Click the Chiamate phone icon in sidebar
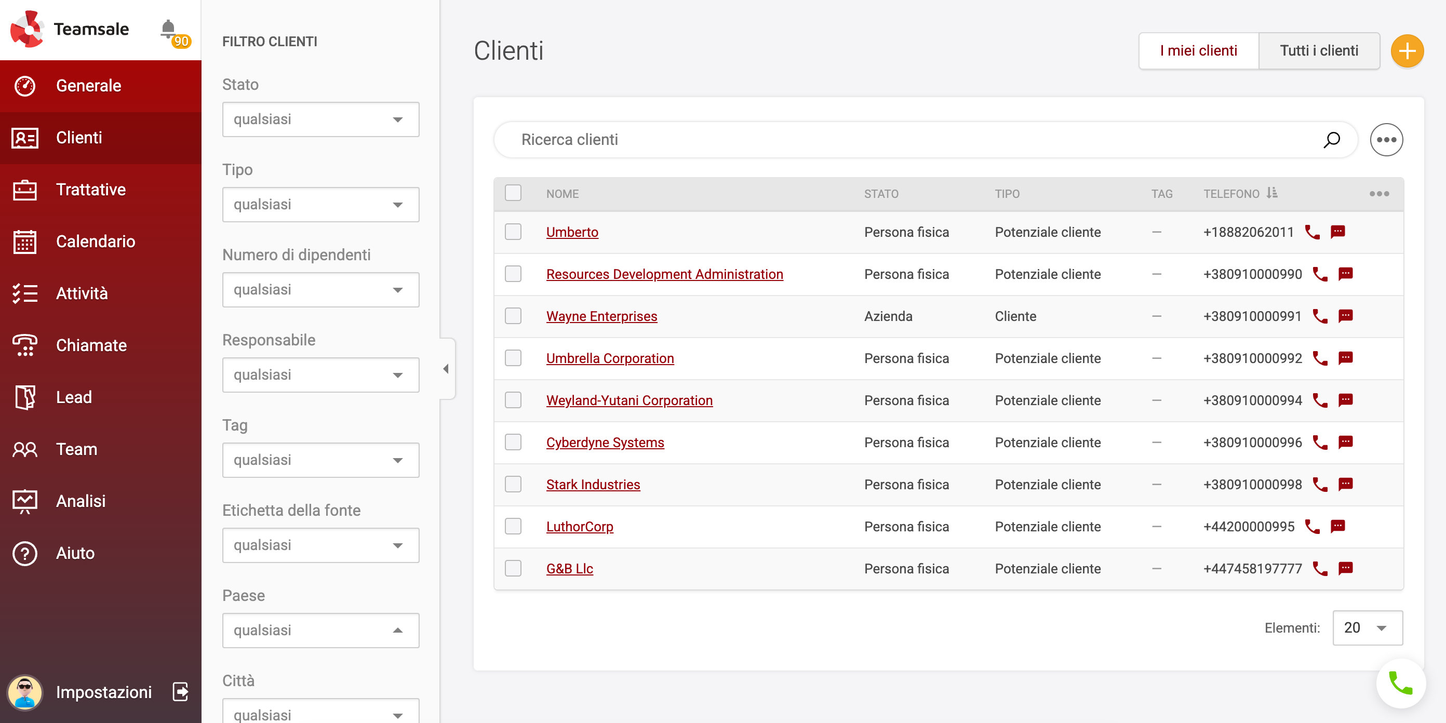This screenshot has height=723, width=1446. [25, 345]
